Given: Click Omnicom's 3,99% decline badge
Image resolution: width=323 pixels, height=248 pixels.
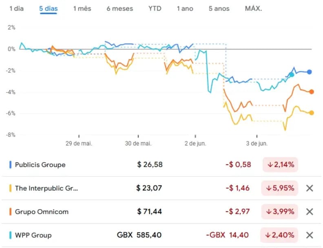Looking at the screenshot, I should click(x=280, y=212).
